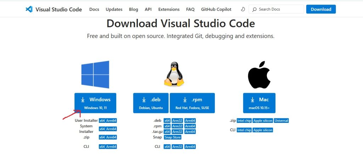Screen dimensions: 363x162
Task: Go to the Extensions page
Action: pos(169,9)
